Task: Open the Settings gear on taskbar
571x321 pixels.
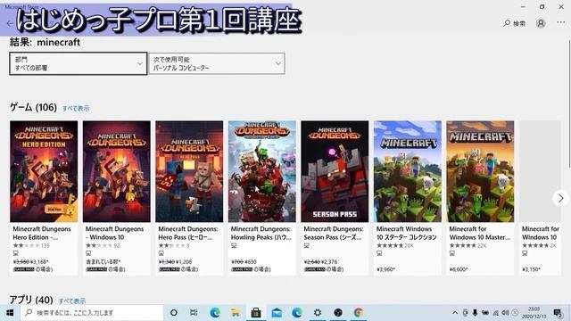Action: click(318, 313)
